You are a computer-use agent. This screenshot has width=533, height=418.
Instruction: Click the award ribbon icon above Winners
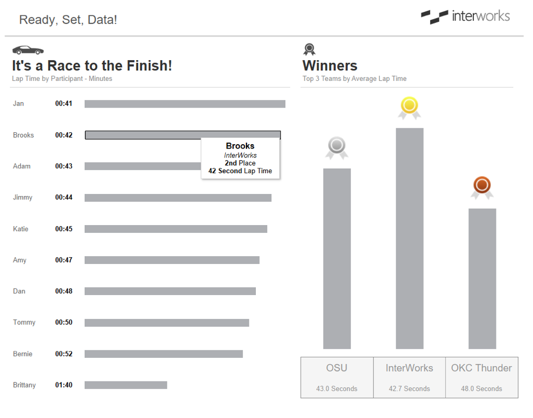click(309, 50)
